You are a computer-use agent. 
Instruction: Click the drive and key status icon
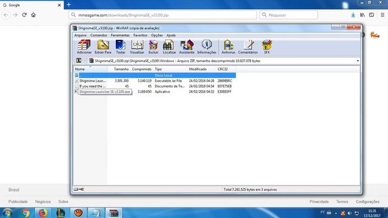79,190
